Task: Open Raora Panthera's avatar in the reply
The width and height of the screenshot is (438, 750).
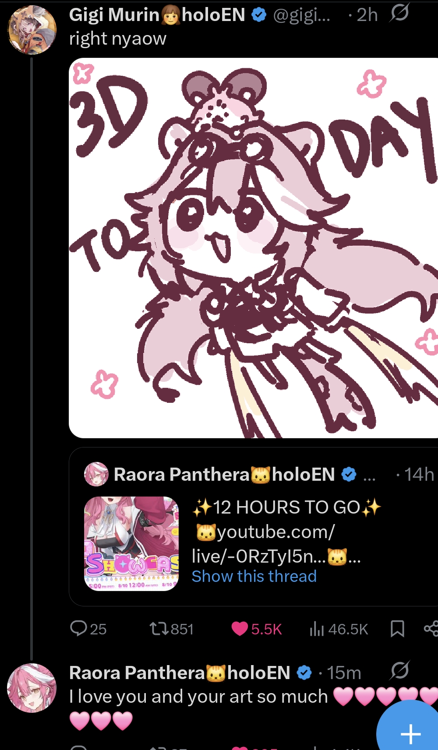Action: pyautogui.click(x=32, y=688)
